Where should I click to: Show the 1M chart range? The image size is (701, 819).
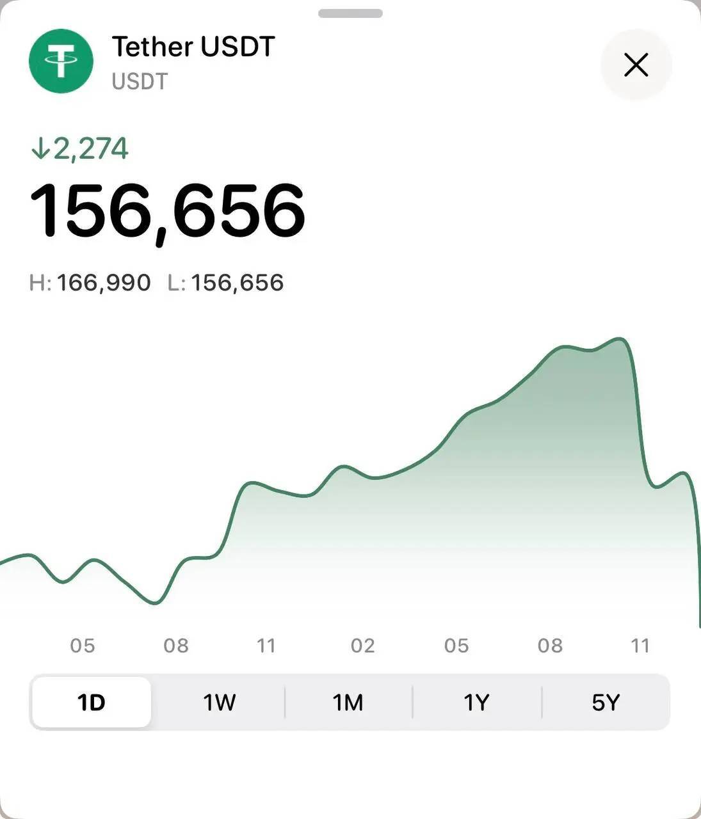pyautogui.click(x=348, y=703)
